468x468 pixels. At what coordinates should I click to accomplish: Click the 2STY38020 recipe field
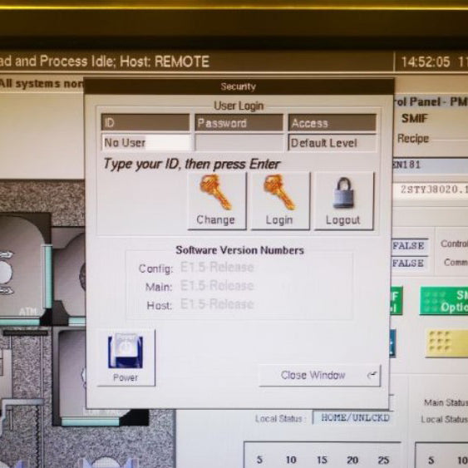[431, 190]
